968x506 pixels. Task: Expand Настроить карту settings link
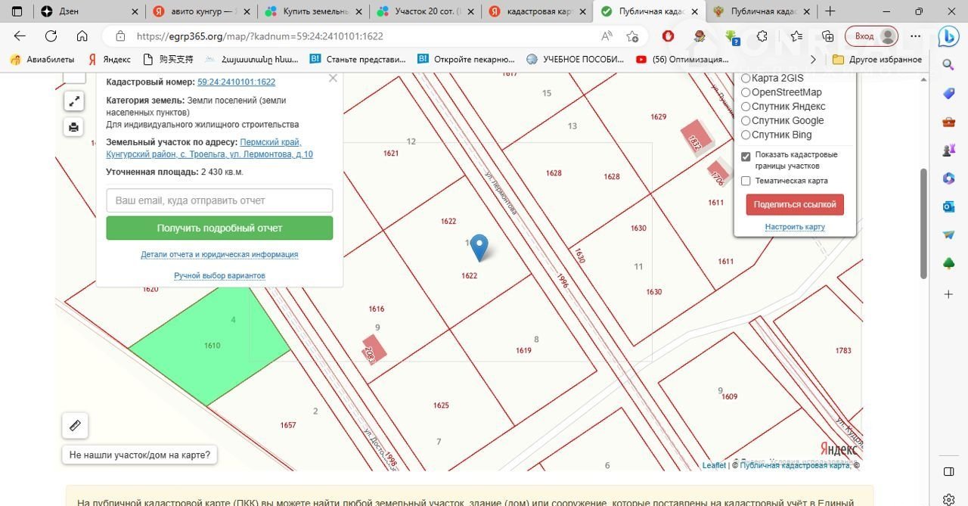point(794,227)
